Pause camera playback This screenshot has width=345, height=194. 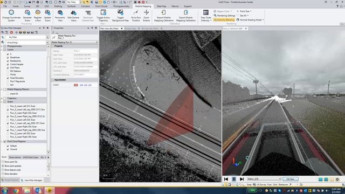(x=234, y=179)
